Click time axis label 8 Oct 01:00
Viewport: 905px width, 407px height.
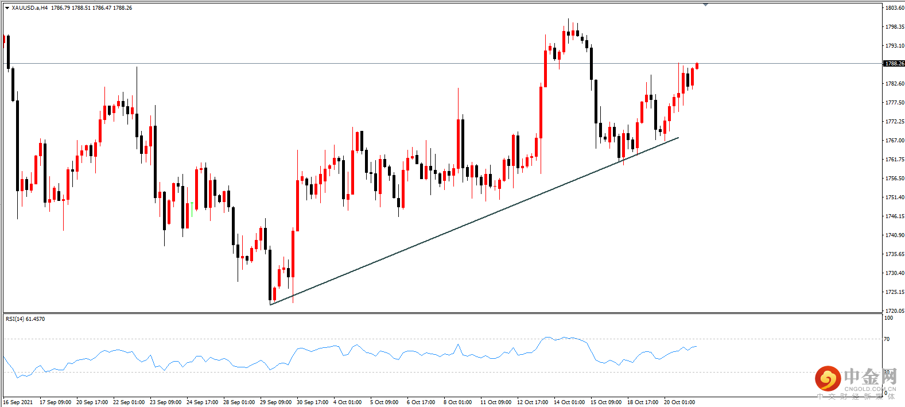(x=458, y=402)
